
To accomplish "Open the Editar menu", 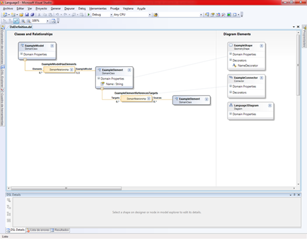I will [20, 9].
